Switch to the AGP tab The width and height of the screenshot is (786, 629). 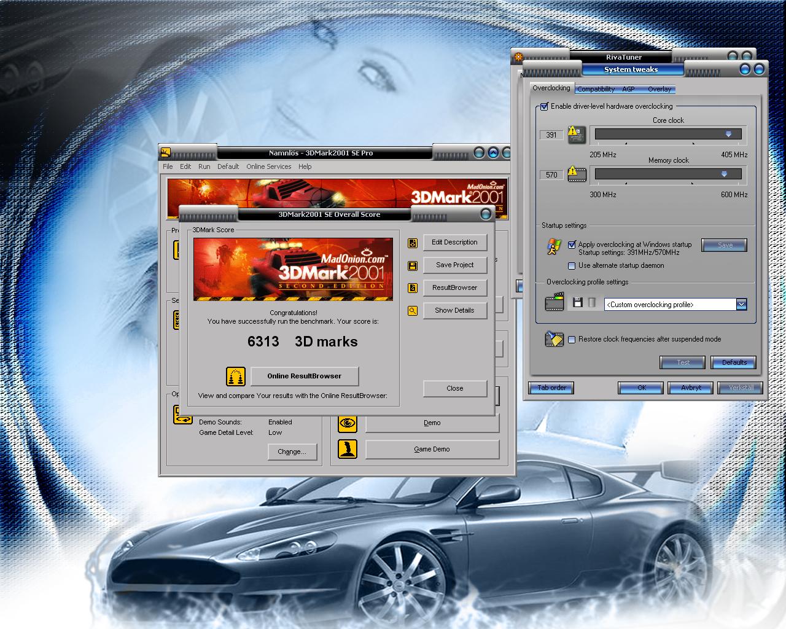coord(628,89)
